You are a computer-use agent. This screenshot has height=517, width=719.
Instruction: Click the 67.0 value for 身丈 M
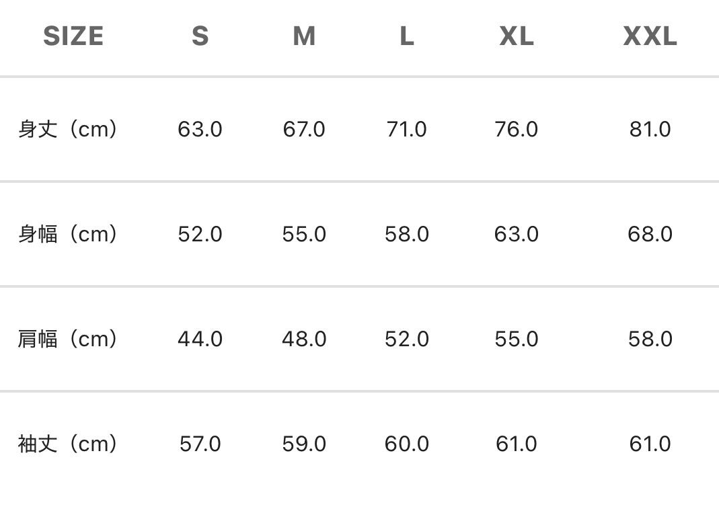click(x=304, y=129)
